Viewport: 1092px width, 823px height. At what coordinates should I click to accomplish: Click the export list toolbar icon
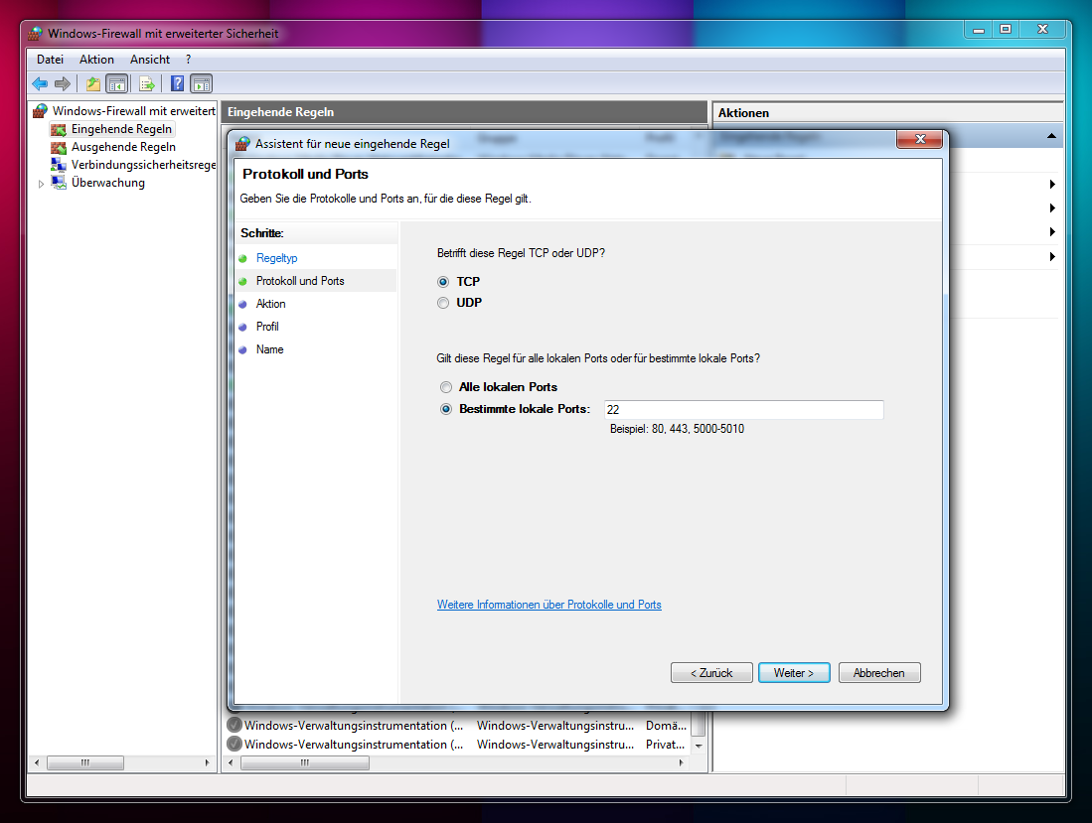coord(146,84)
